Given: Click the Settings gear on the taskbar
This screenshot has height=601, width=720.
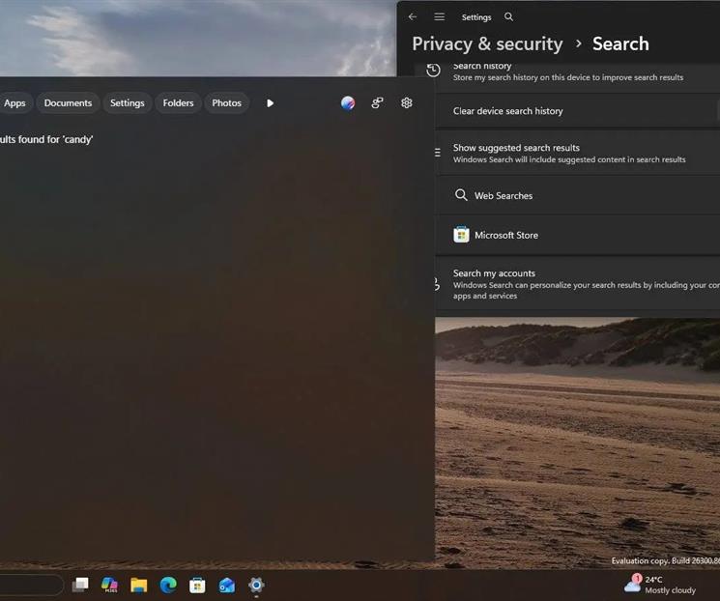Looking at the screenshot, I should pyautogui.click(x=256, y=585).
